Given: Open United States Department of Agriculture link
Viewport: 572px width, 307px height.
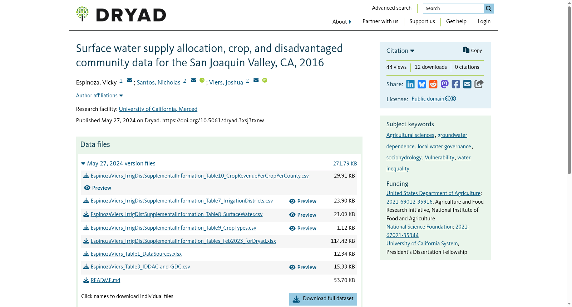Looking at the screenshot, I should point(433,193).
